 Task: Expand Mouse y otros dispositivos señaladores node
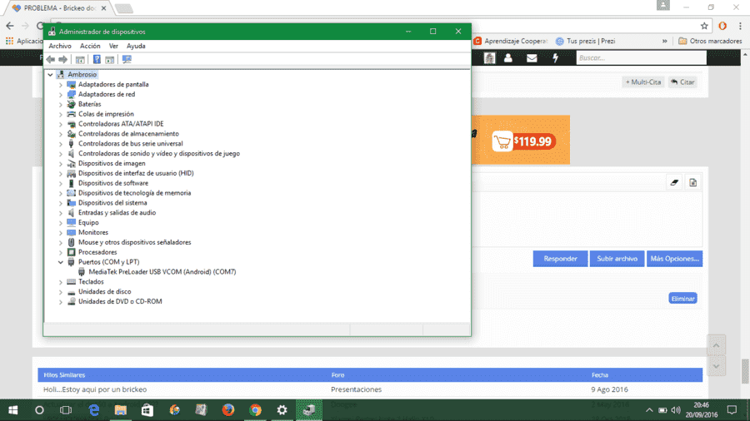pyautogui.click(x=61, y=242)
